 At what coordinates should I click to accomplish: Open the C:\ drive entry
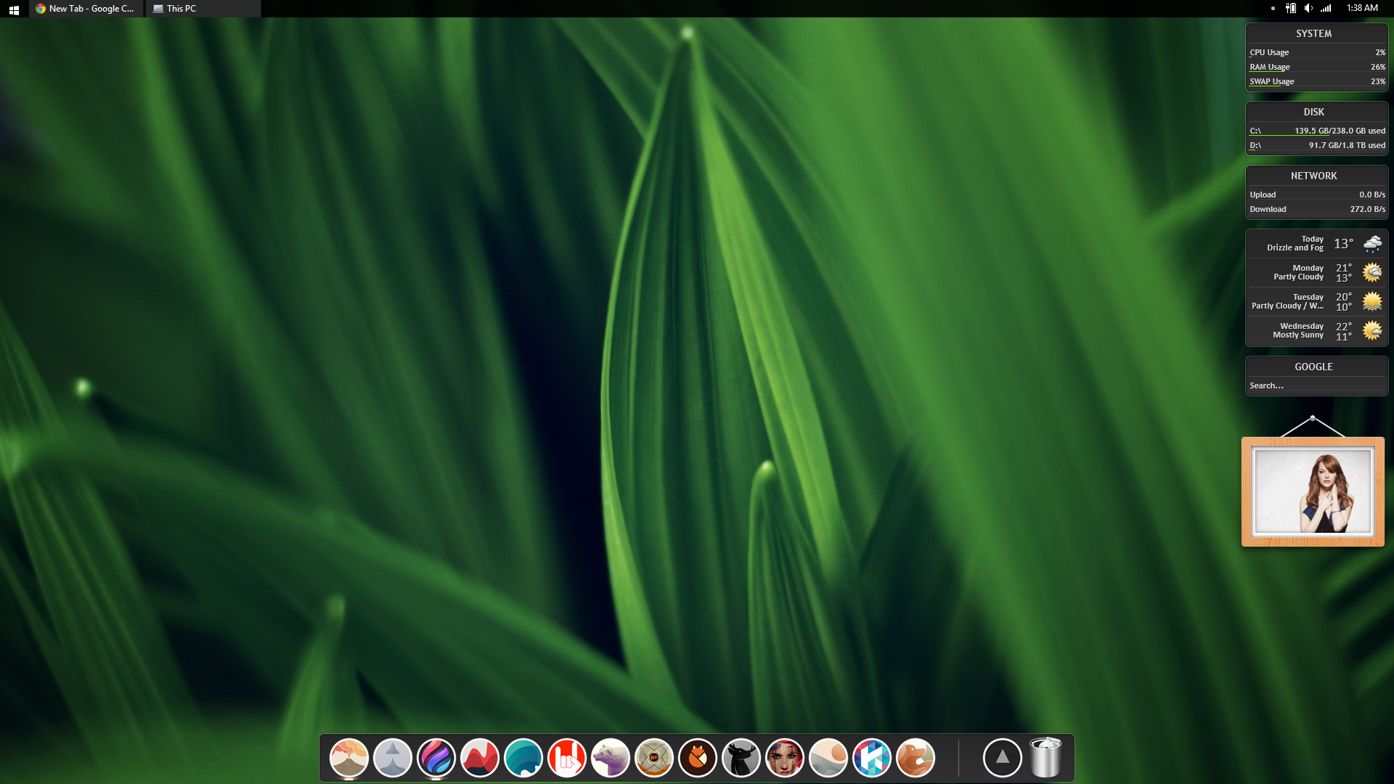[x=1317, y=131]
